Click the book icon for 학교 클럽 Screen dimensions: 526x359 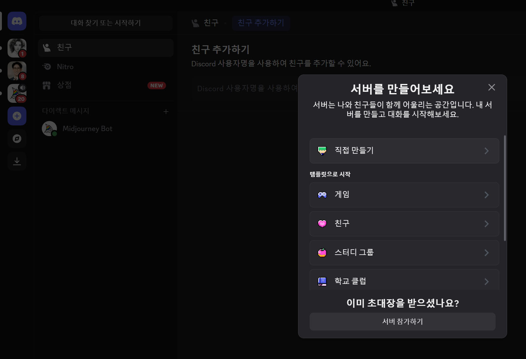(322, 281)
